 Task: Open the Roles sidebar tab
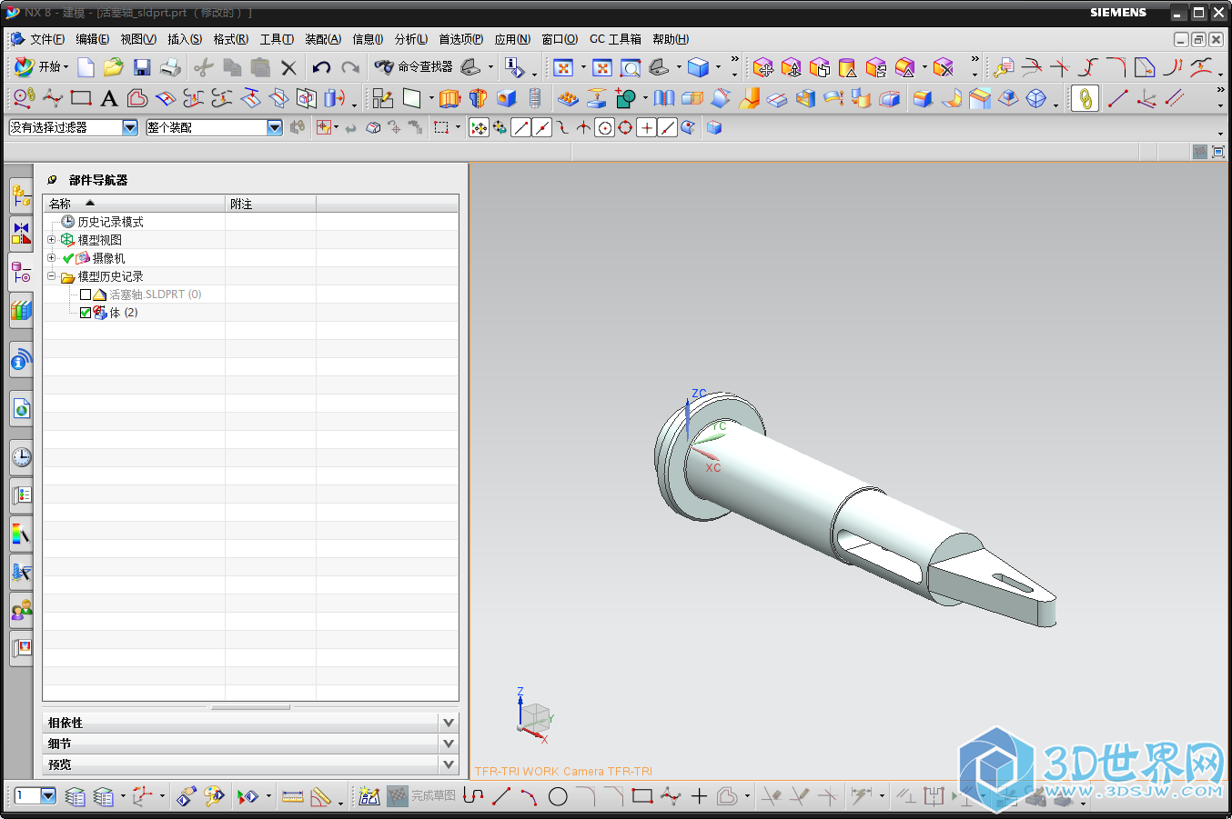tap(21, 610)
